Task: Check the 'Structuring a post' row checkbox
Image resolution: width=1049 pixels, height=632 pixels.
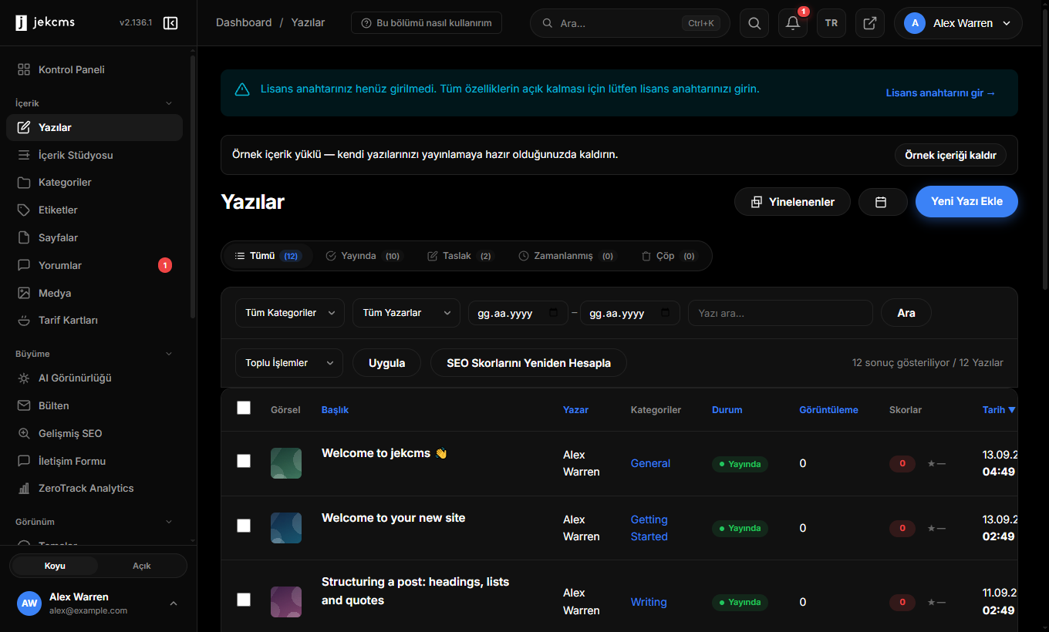Action: (244, 600)
